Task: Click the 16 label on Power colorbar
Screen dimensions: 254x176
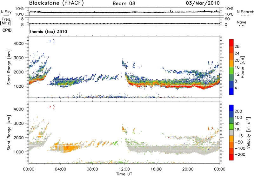Action: 237,67
